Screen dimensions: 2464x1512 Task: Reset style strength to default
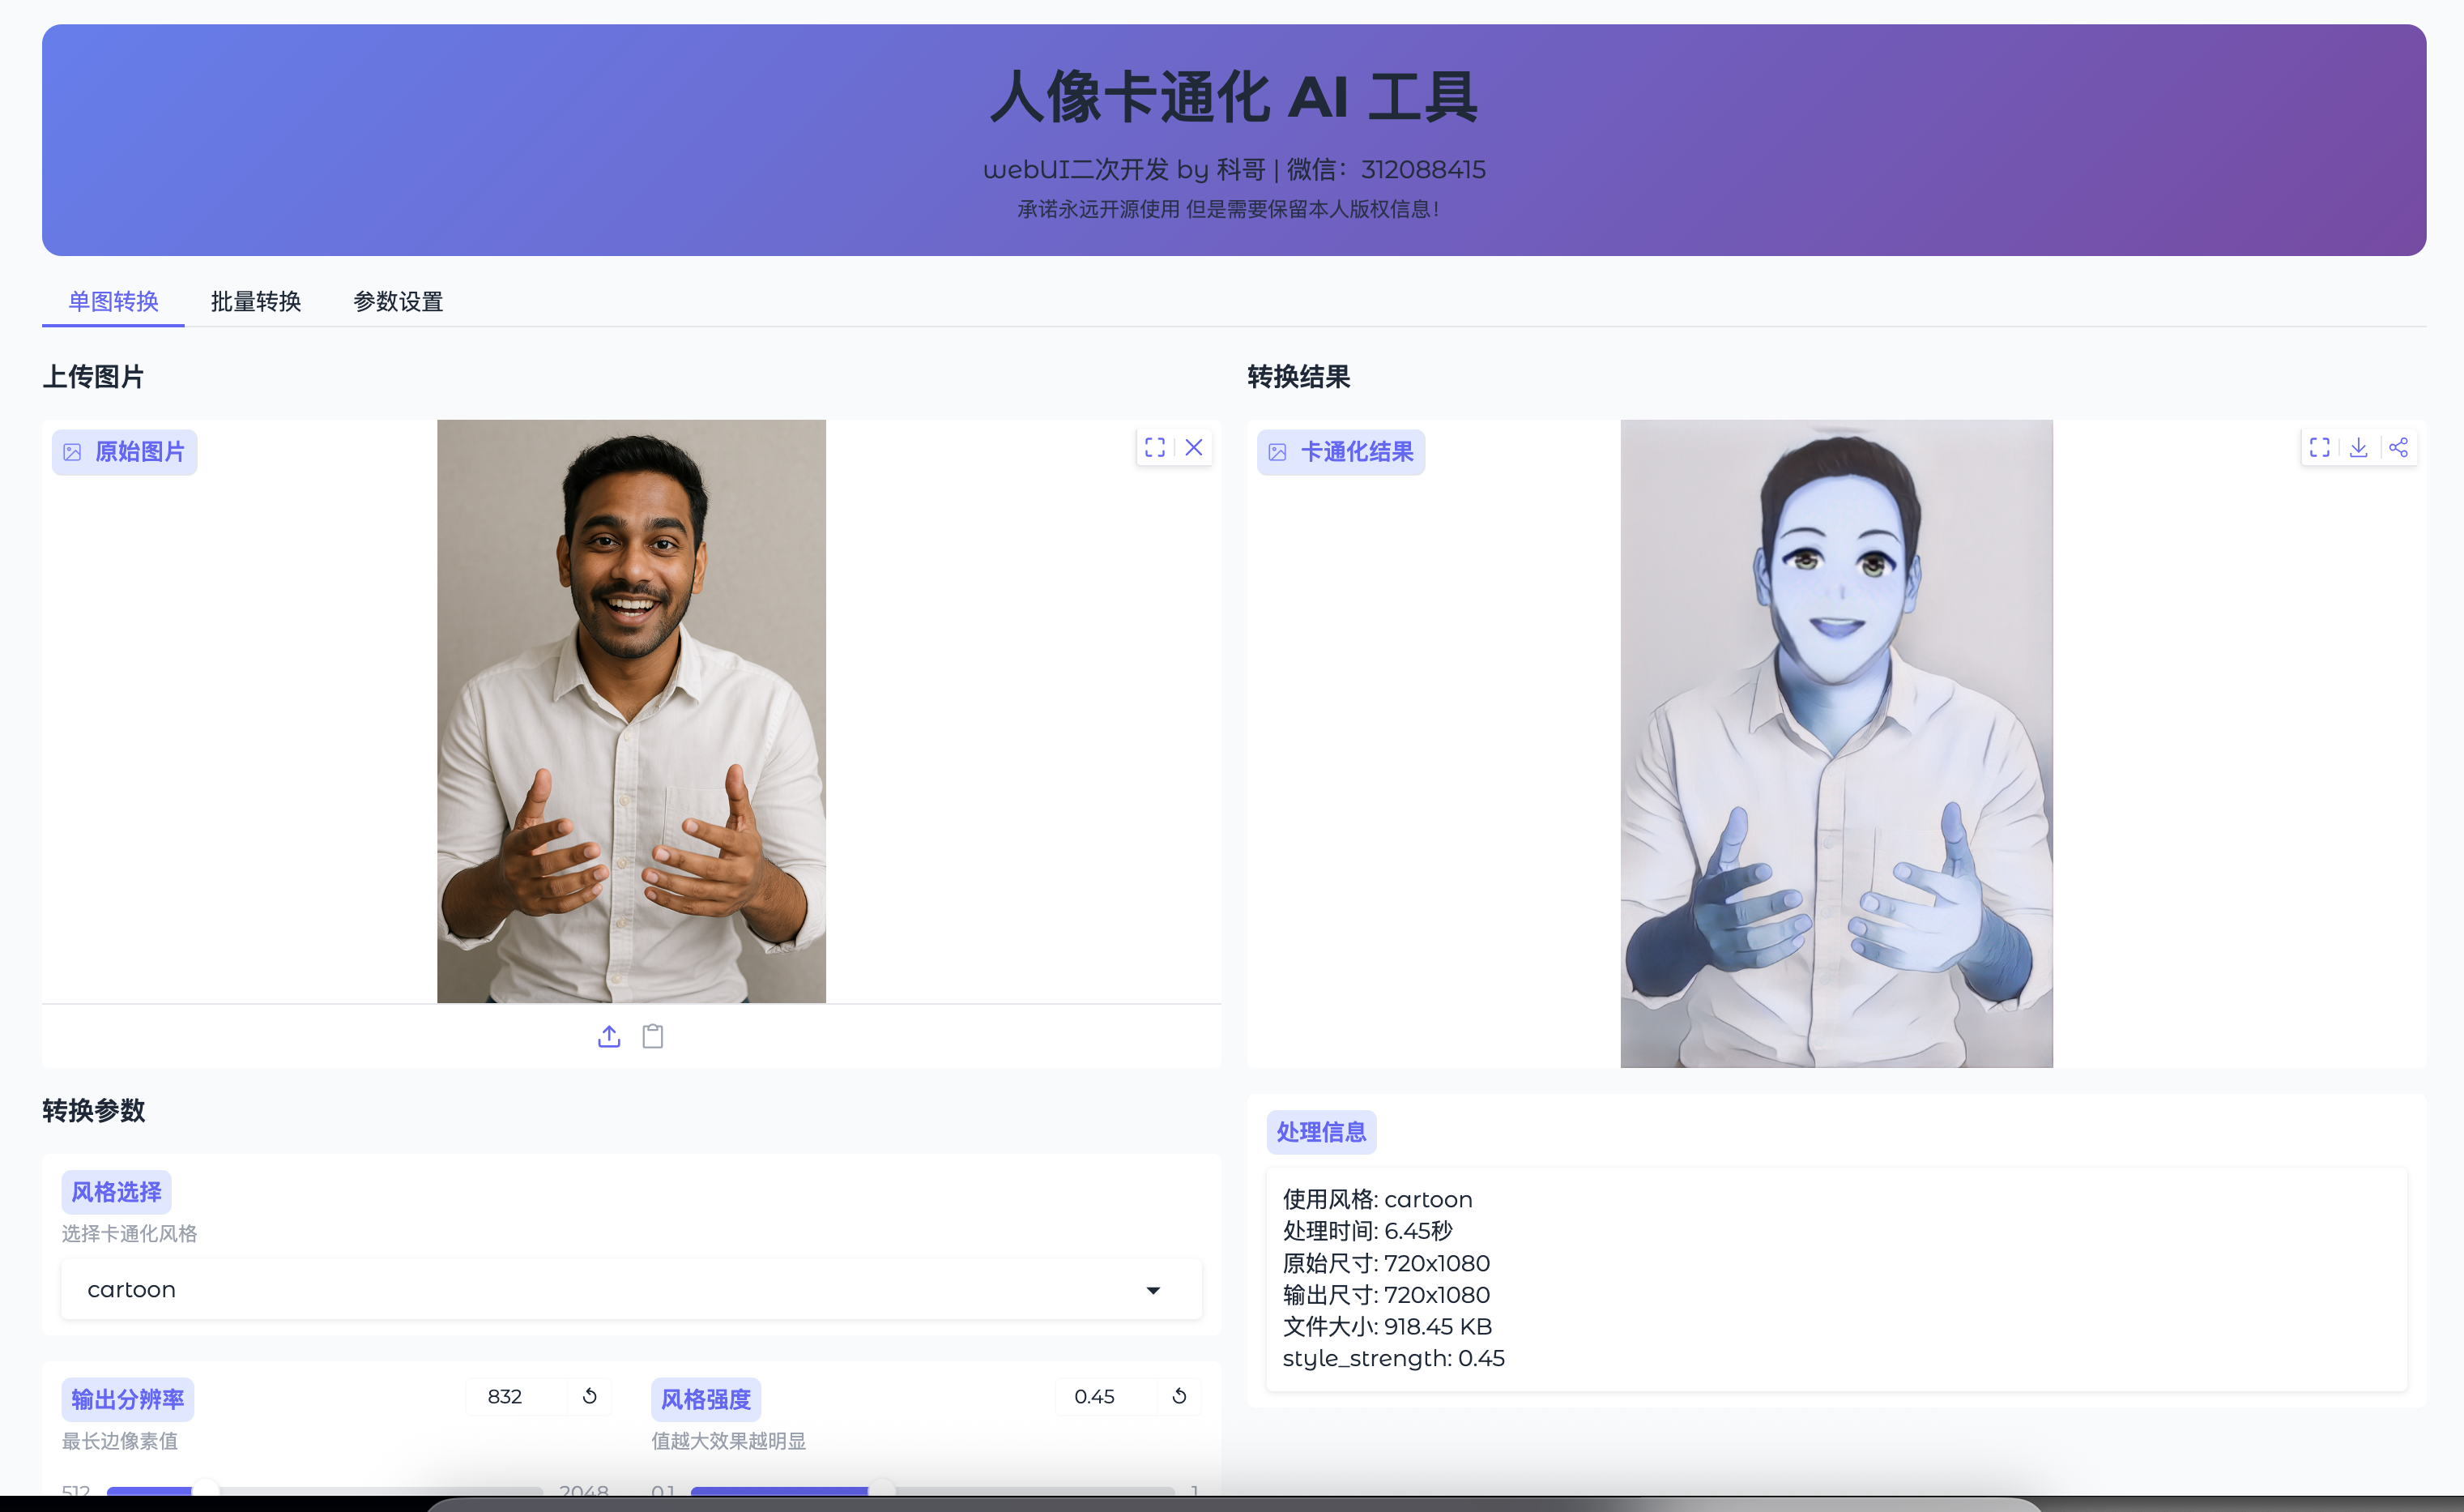coord(1179,1396)
